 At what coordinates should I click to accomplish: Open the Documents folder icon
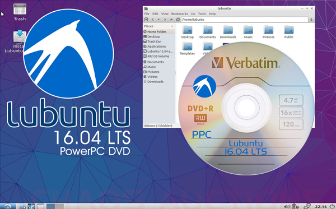(207, 32)
